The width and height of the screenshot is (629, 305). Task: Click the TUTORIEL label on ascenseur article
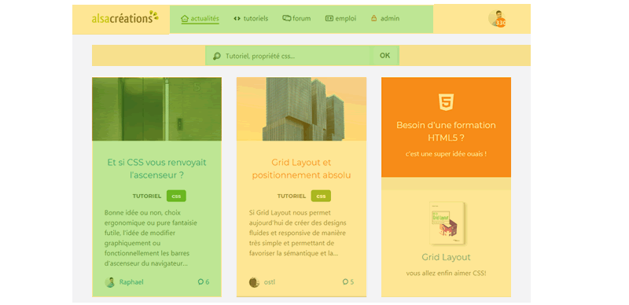(147, 197)
